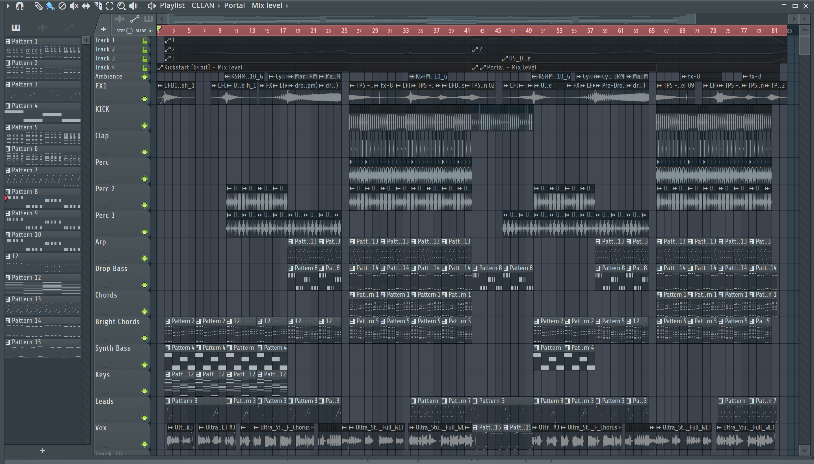Focus automation clips in the playlist

coord(135,19)
